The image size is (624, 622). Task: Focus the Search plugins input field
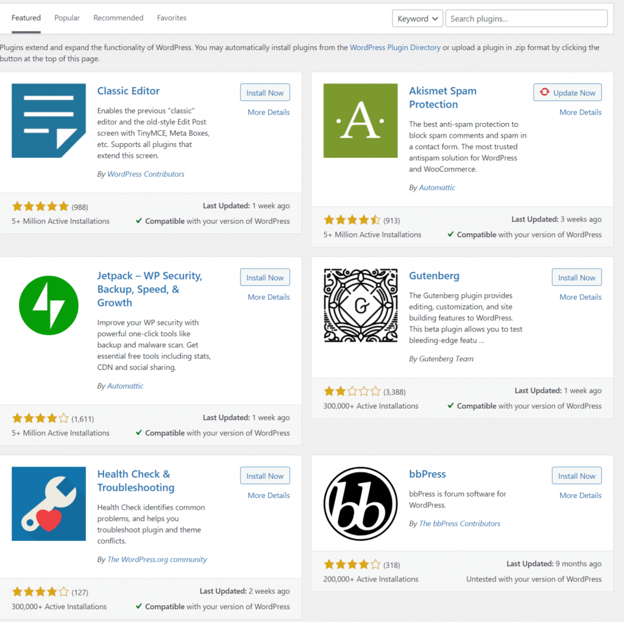tap(526, 19)
